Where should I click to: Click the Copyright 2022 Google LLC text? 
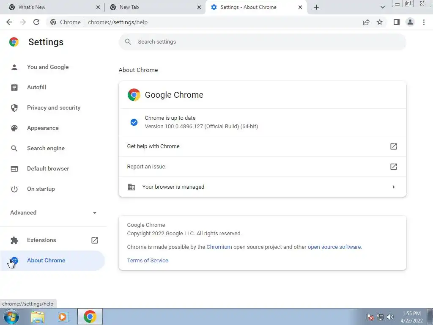click(x=184, y=234)
